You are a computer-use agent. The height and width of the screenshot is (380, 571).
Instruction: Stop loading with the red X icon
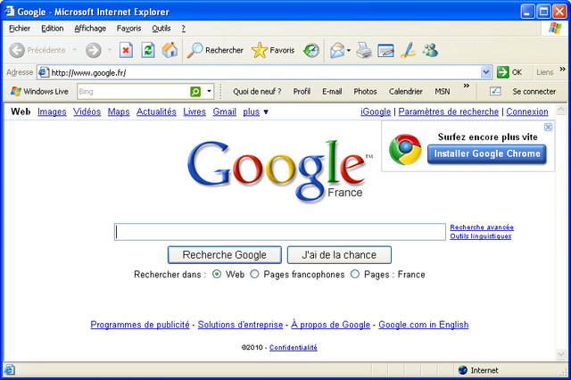[126, 50]
